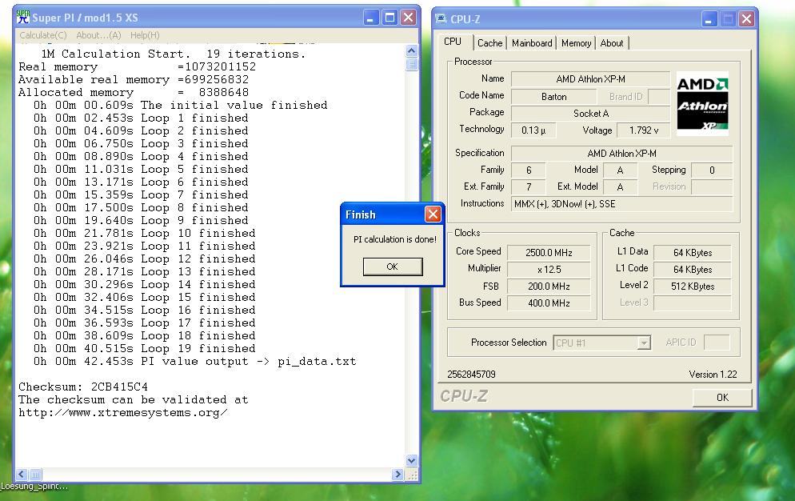Click the Checksum: 2CB415C4 line
This screenshot has height=501, width=795.
83,387
